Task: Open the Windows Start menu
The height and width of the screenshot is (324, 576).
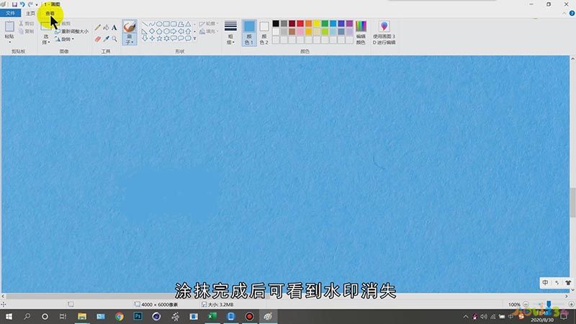Action: tap(9, 316)
